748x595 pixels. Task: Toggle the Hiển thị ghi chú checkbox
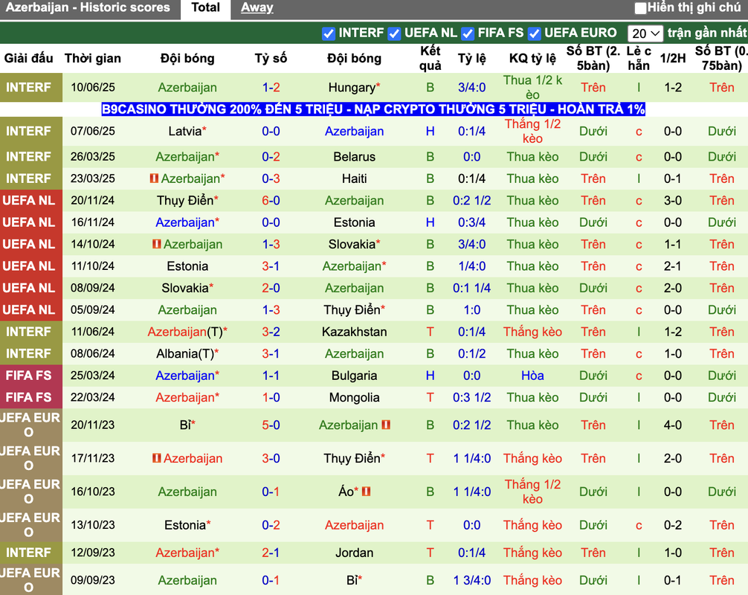(x=641, y=8)
